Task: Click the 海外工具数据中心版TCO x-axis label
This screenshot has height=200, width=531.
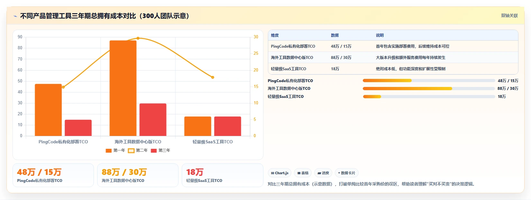Action: tap(138, 142)
